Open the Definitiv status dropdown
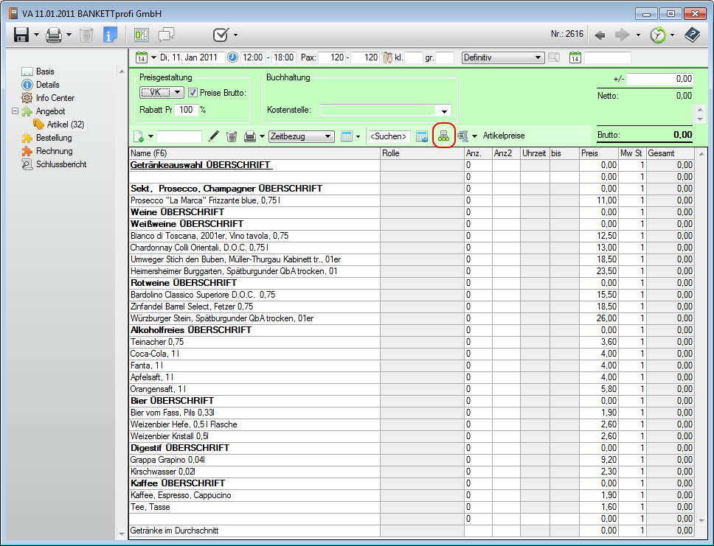Image resolution: width=714 pixels, height=546 pixels. coord(538,57)
